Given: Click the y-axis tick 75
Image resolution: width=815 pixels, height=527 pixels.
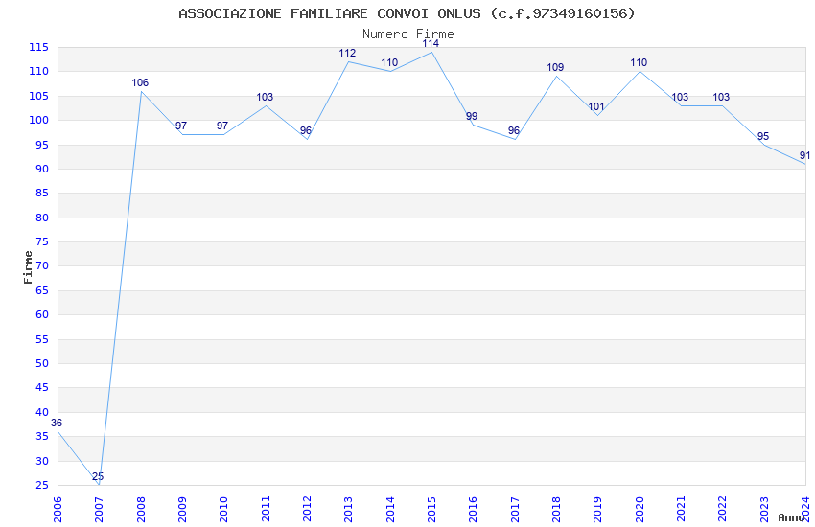Looking at the screenshot, I should point(42,242).
